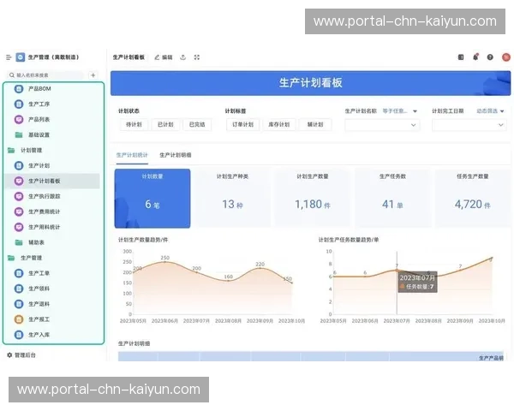514x411 pixels.
Task: Click the 生产产品明 column header in detail table
Action: coord(491,358)
